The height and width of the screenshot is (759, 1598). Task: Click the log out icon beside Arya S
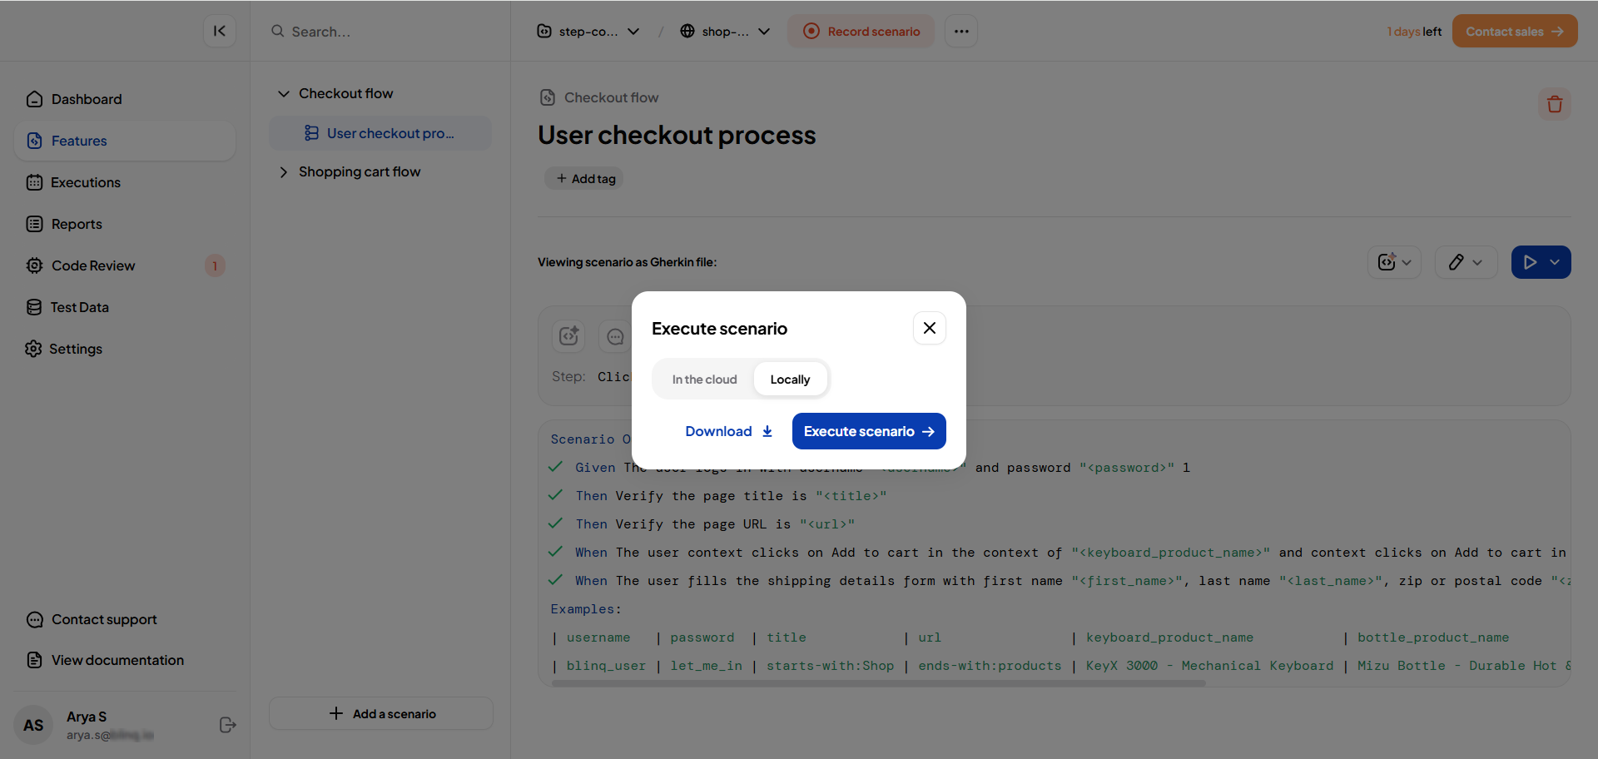[x=227, y=725]
